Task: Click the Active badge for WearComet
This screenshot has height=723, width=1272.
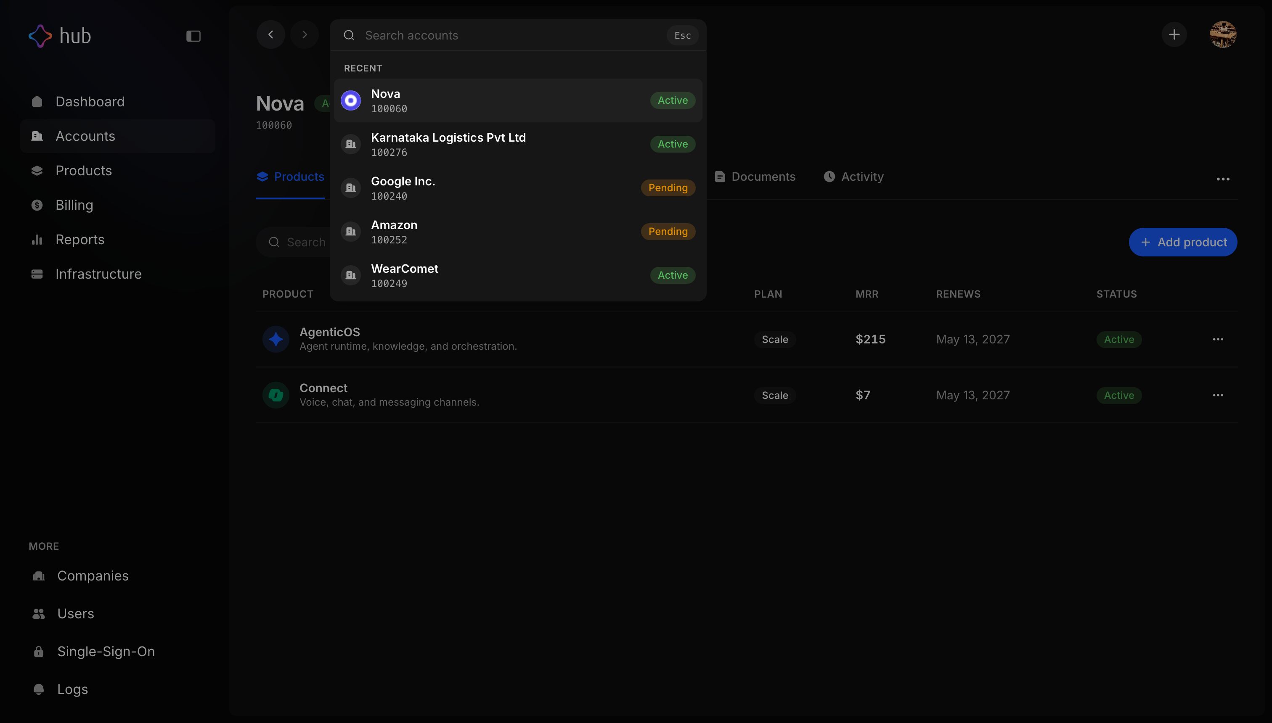Action: coord(673,276)
